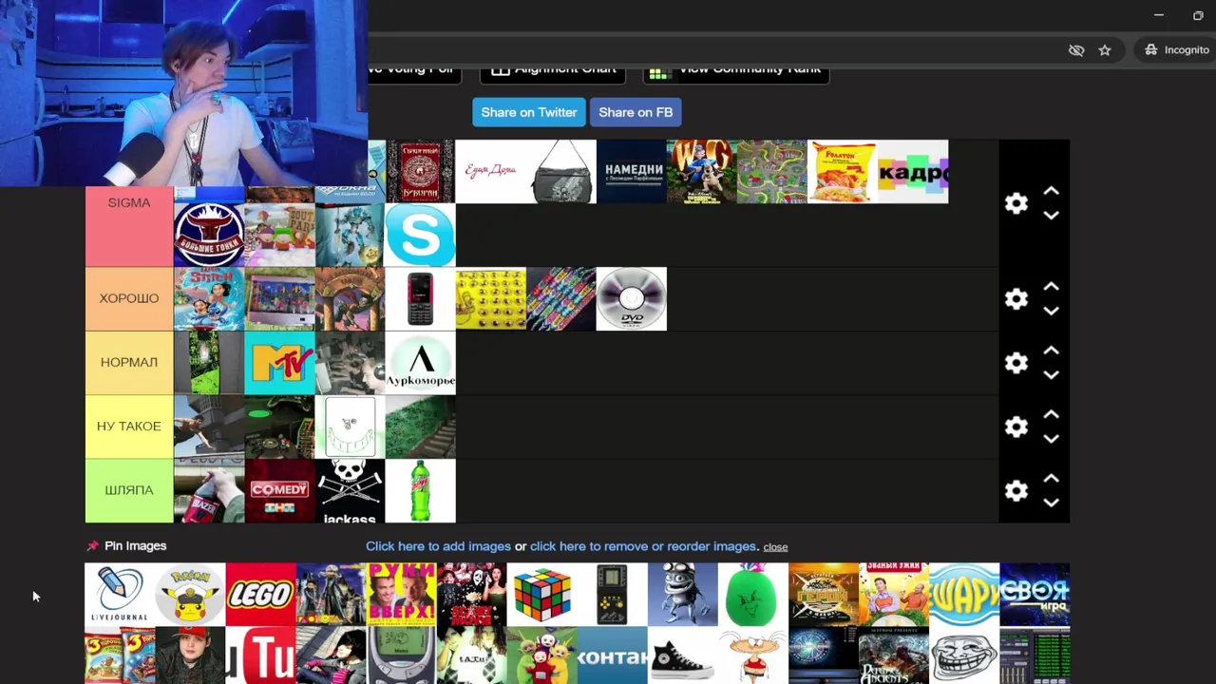Screen dimensions: 1216x684
Task: Select the DVD disc image
Action: (632, 299)
